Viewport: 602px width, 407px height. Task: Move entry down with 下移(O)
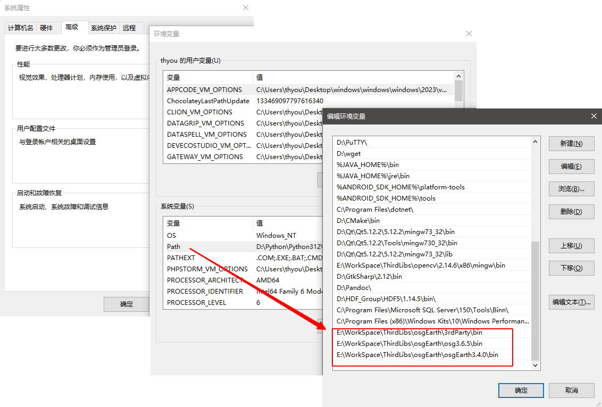(571, 268)
